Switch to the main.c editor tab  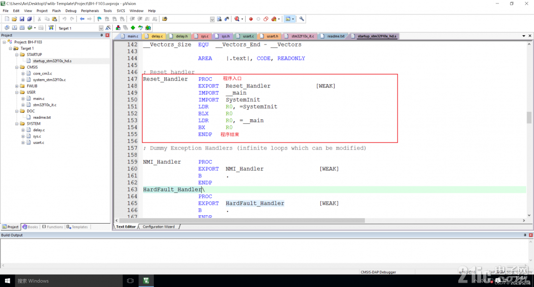[x=130, y=36]
